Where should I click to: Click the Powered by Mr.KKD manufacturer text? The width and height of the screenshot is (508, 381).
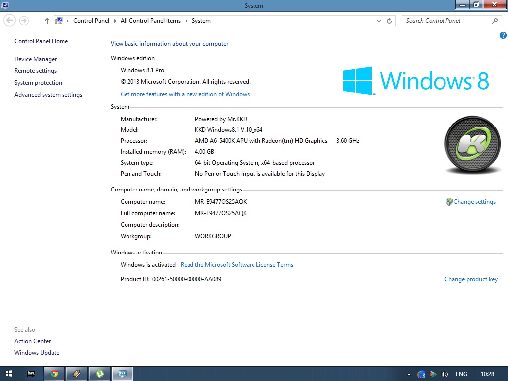[x=221, y=119]
